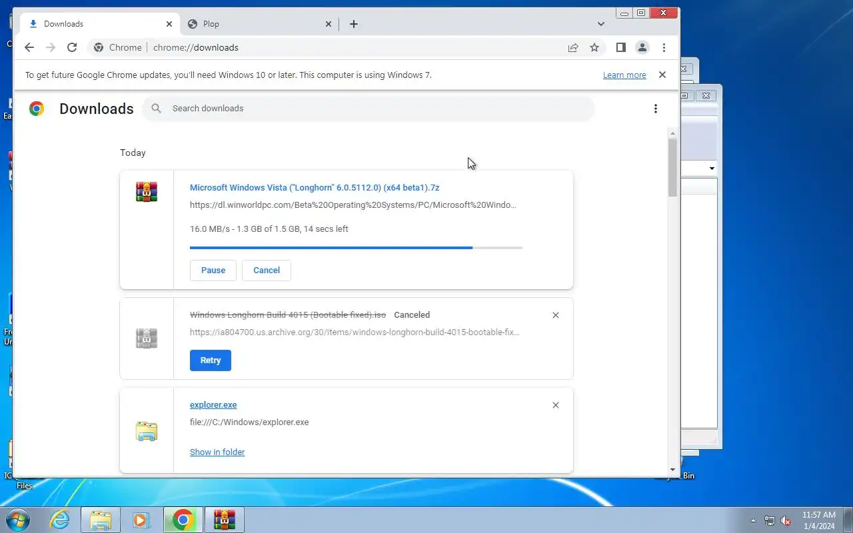The image size is (853, 533).
Task: Click the search magnifier icon
Action: (x=156, y=109)
